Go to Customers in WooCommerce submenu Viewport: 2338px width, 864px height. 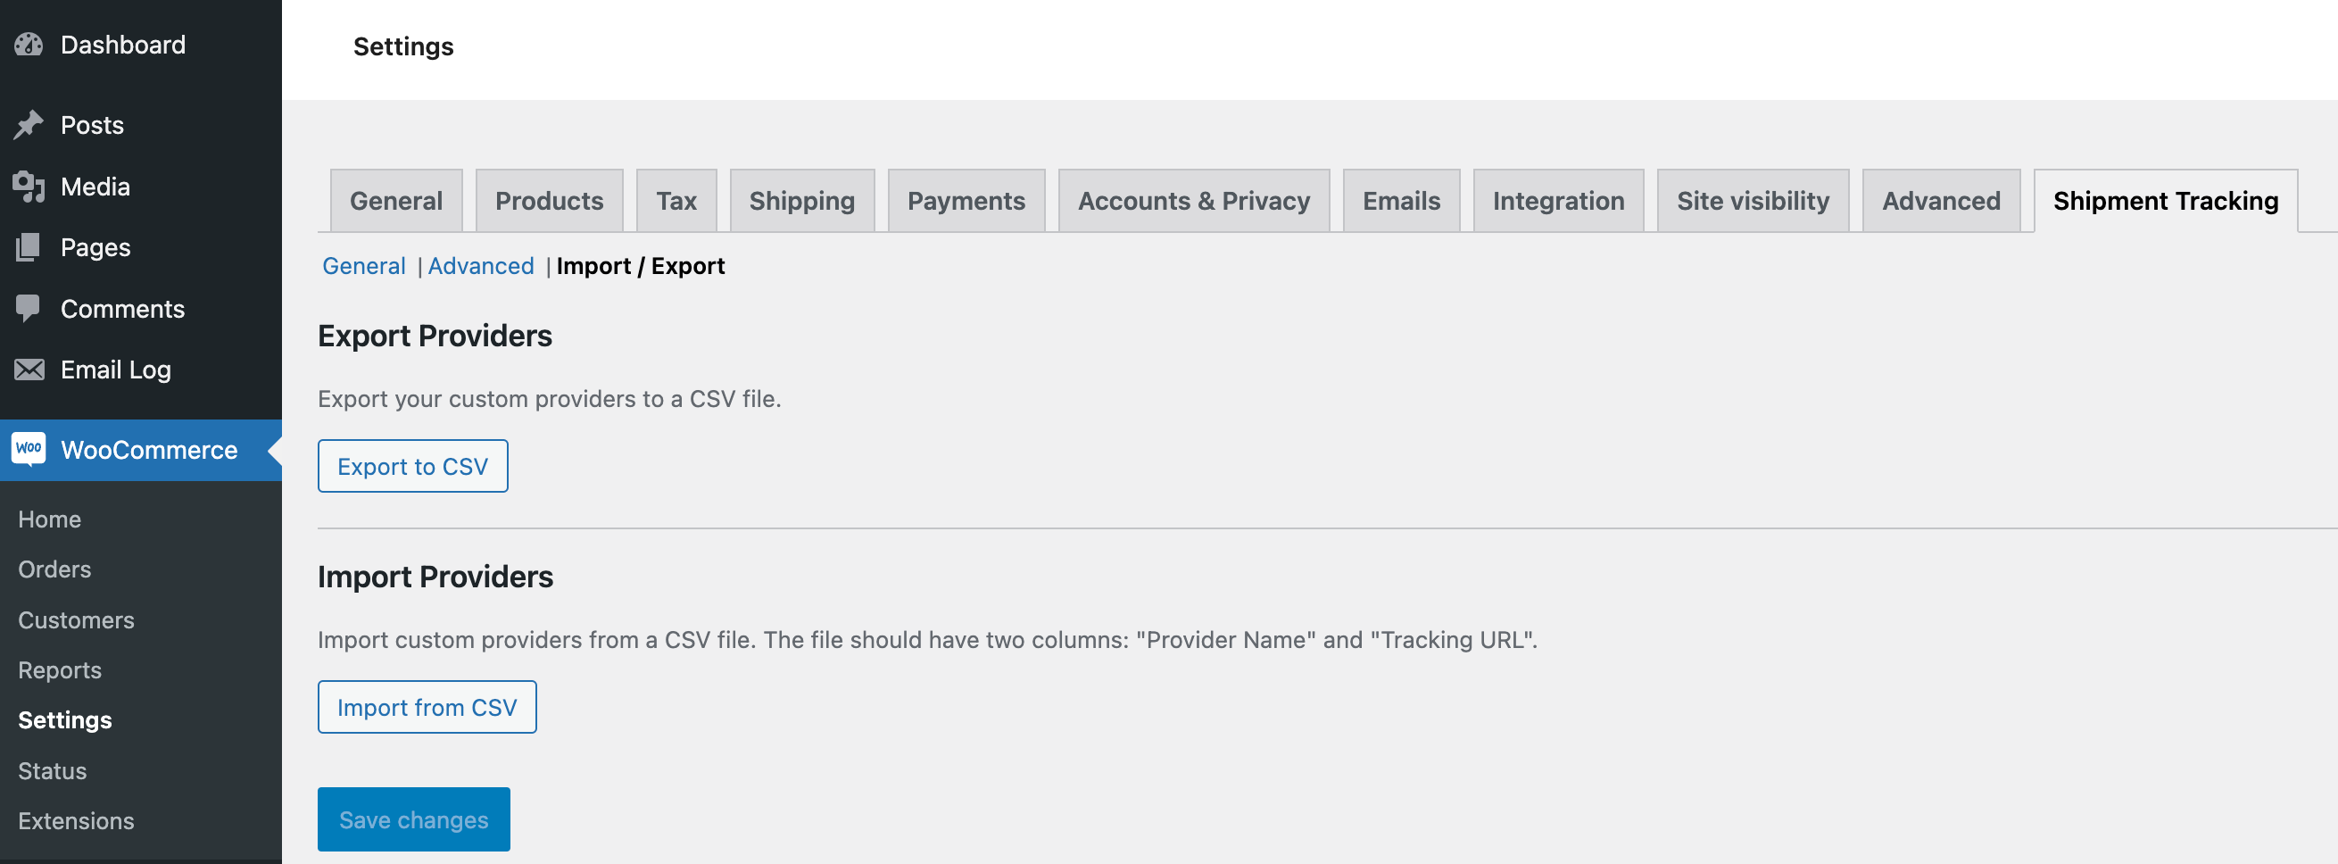(76, 619)
